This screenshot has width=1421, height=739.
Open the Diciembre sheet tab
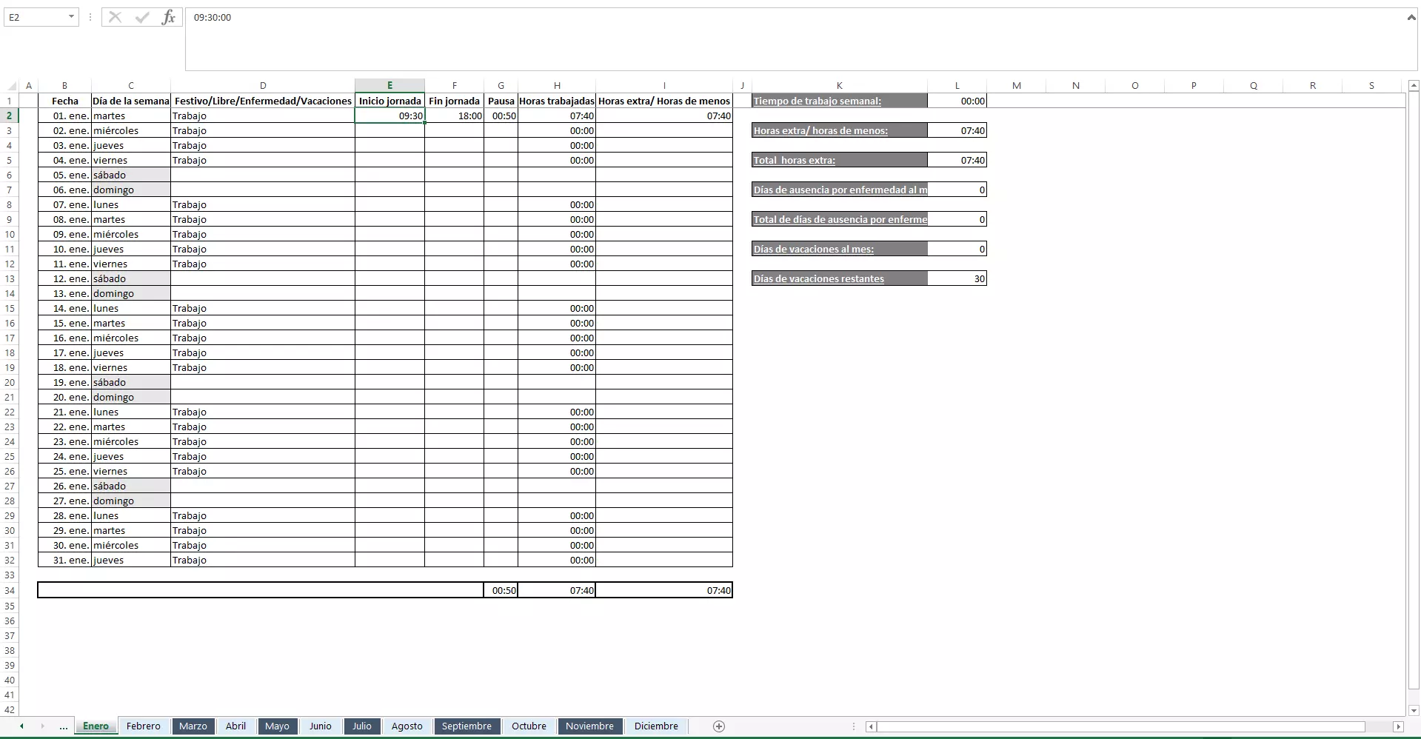tap(655, 726)
